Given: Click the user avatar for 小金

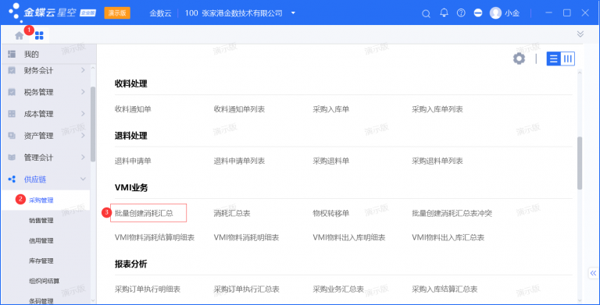Looking at the screenshot, I should point(495,13).
